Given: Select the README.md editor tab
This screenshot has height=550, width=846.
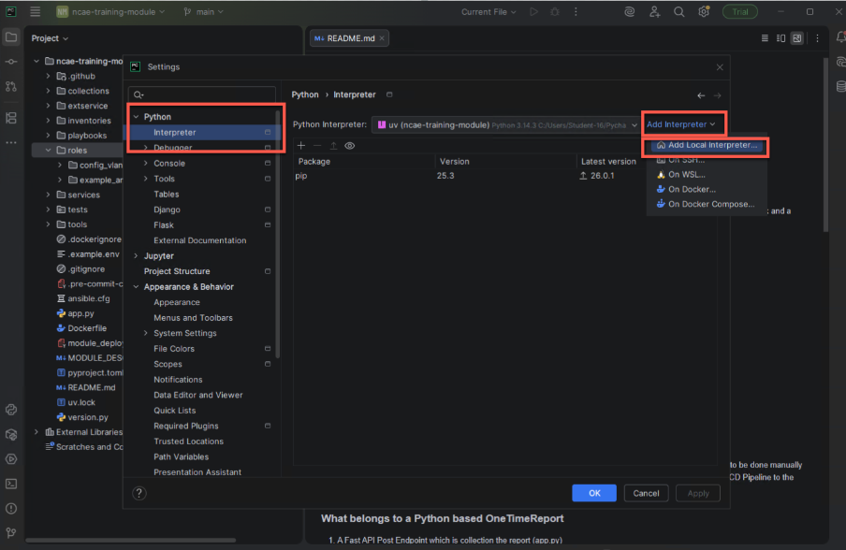Looking at the screenshot, I should click(x=349, y=38).
